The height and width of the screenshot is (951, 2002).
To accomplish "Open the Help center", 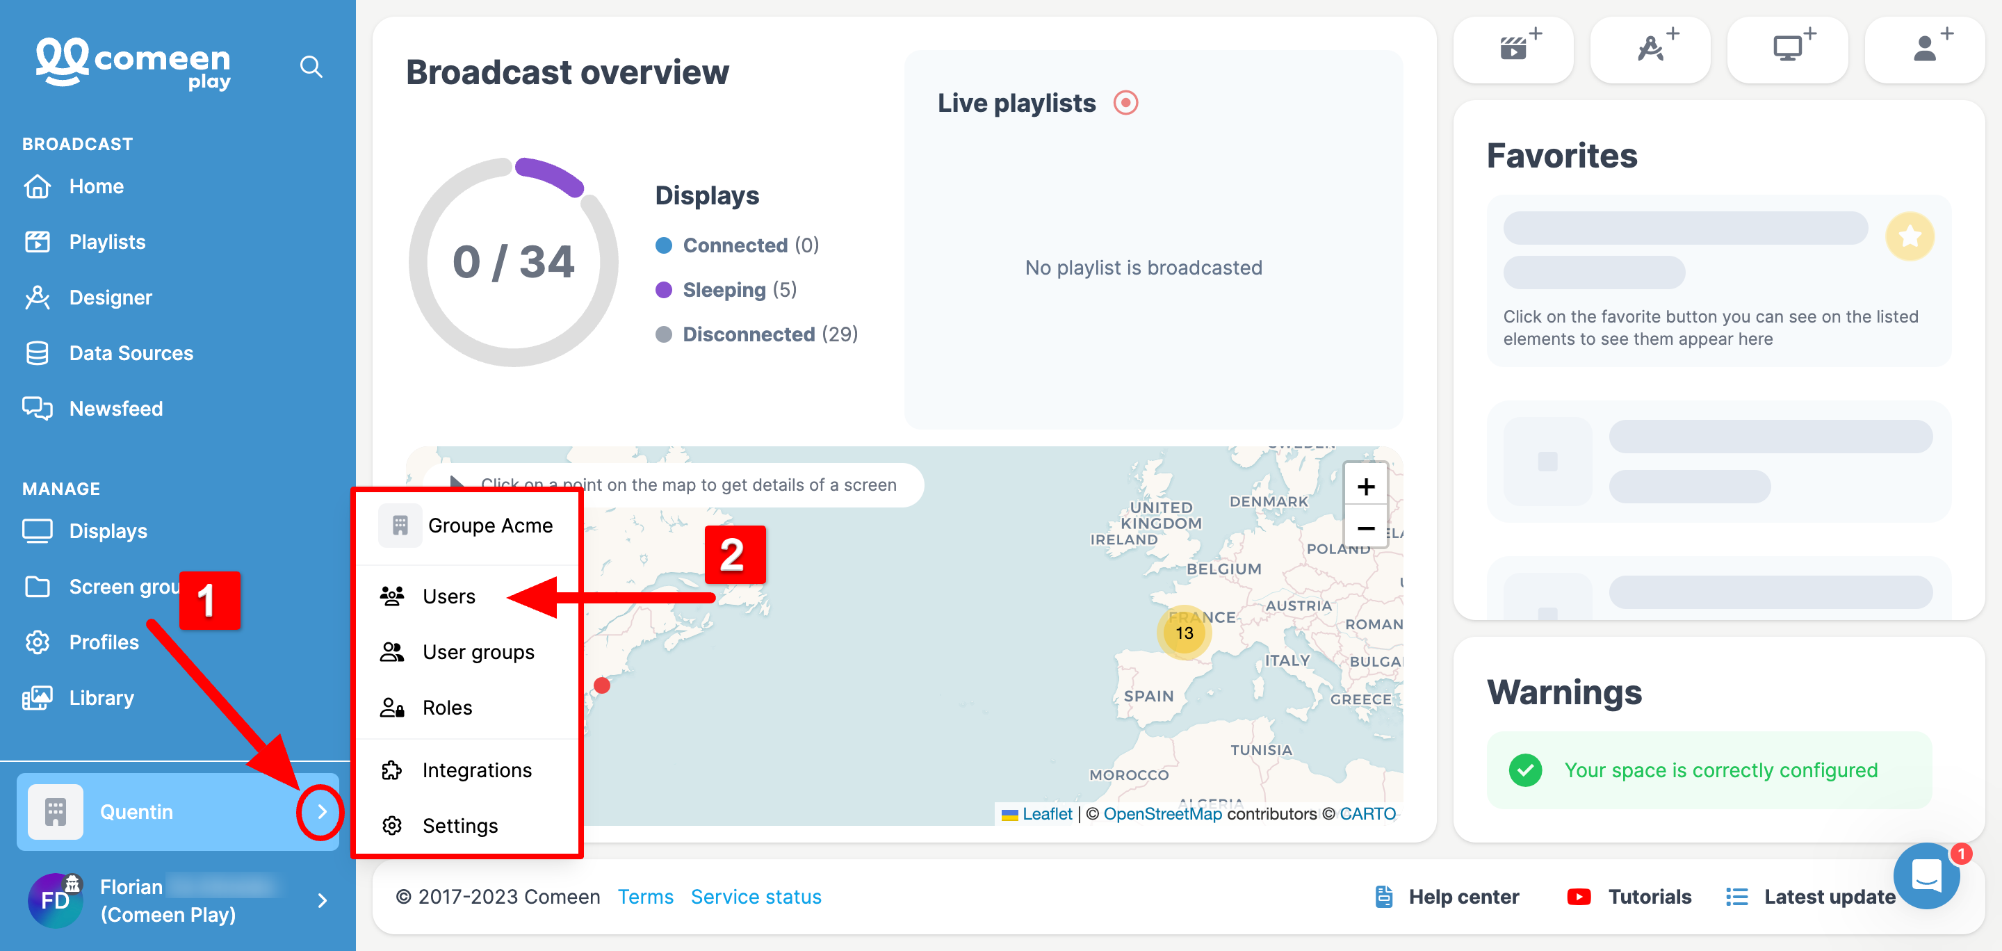I will click(x=1447, y=897).
